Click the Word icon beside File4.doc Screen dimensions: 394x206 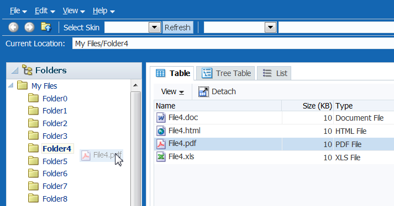pos(161,117)
